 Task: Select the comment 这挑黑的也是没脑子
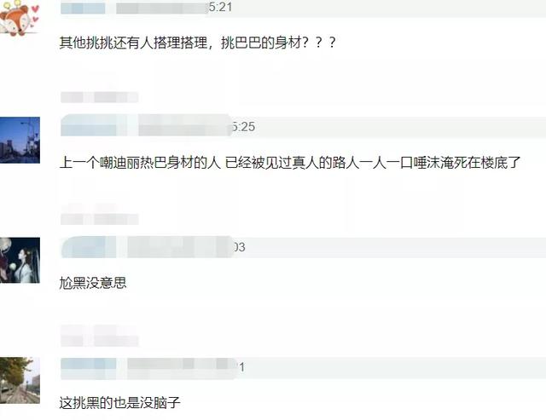tap(119, 403)
